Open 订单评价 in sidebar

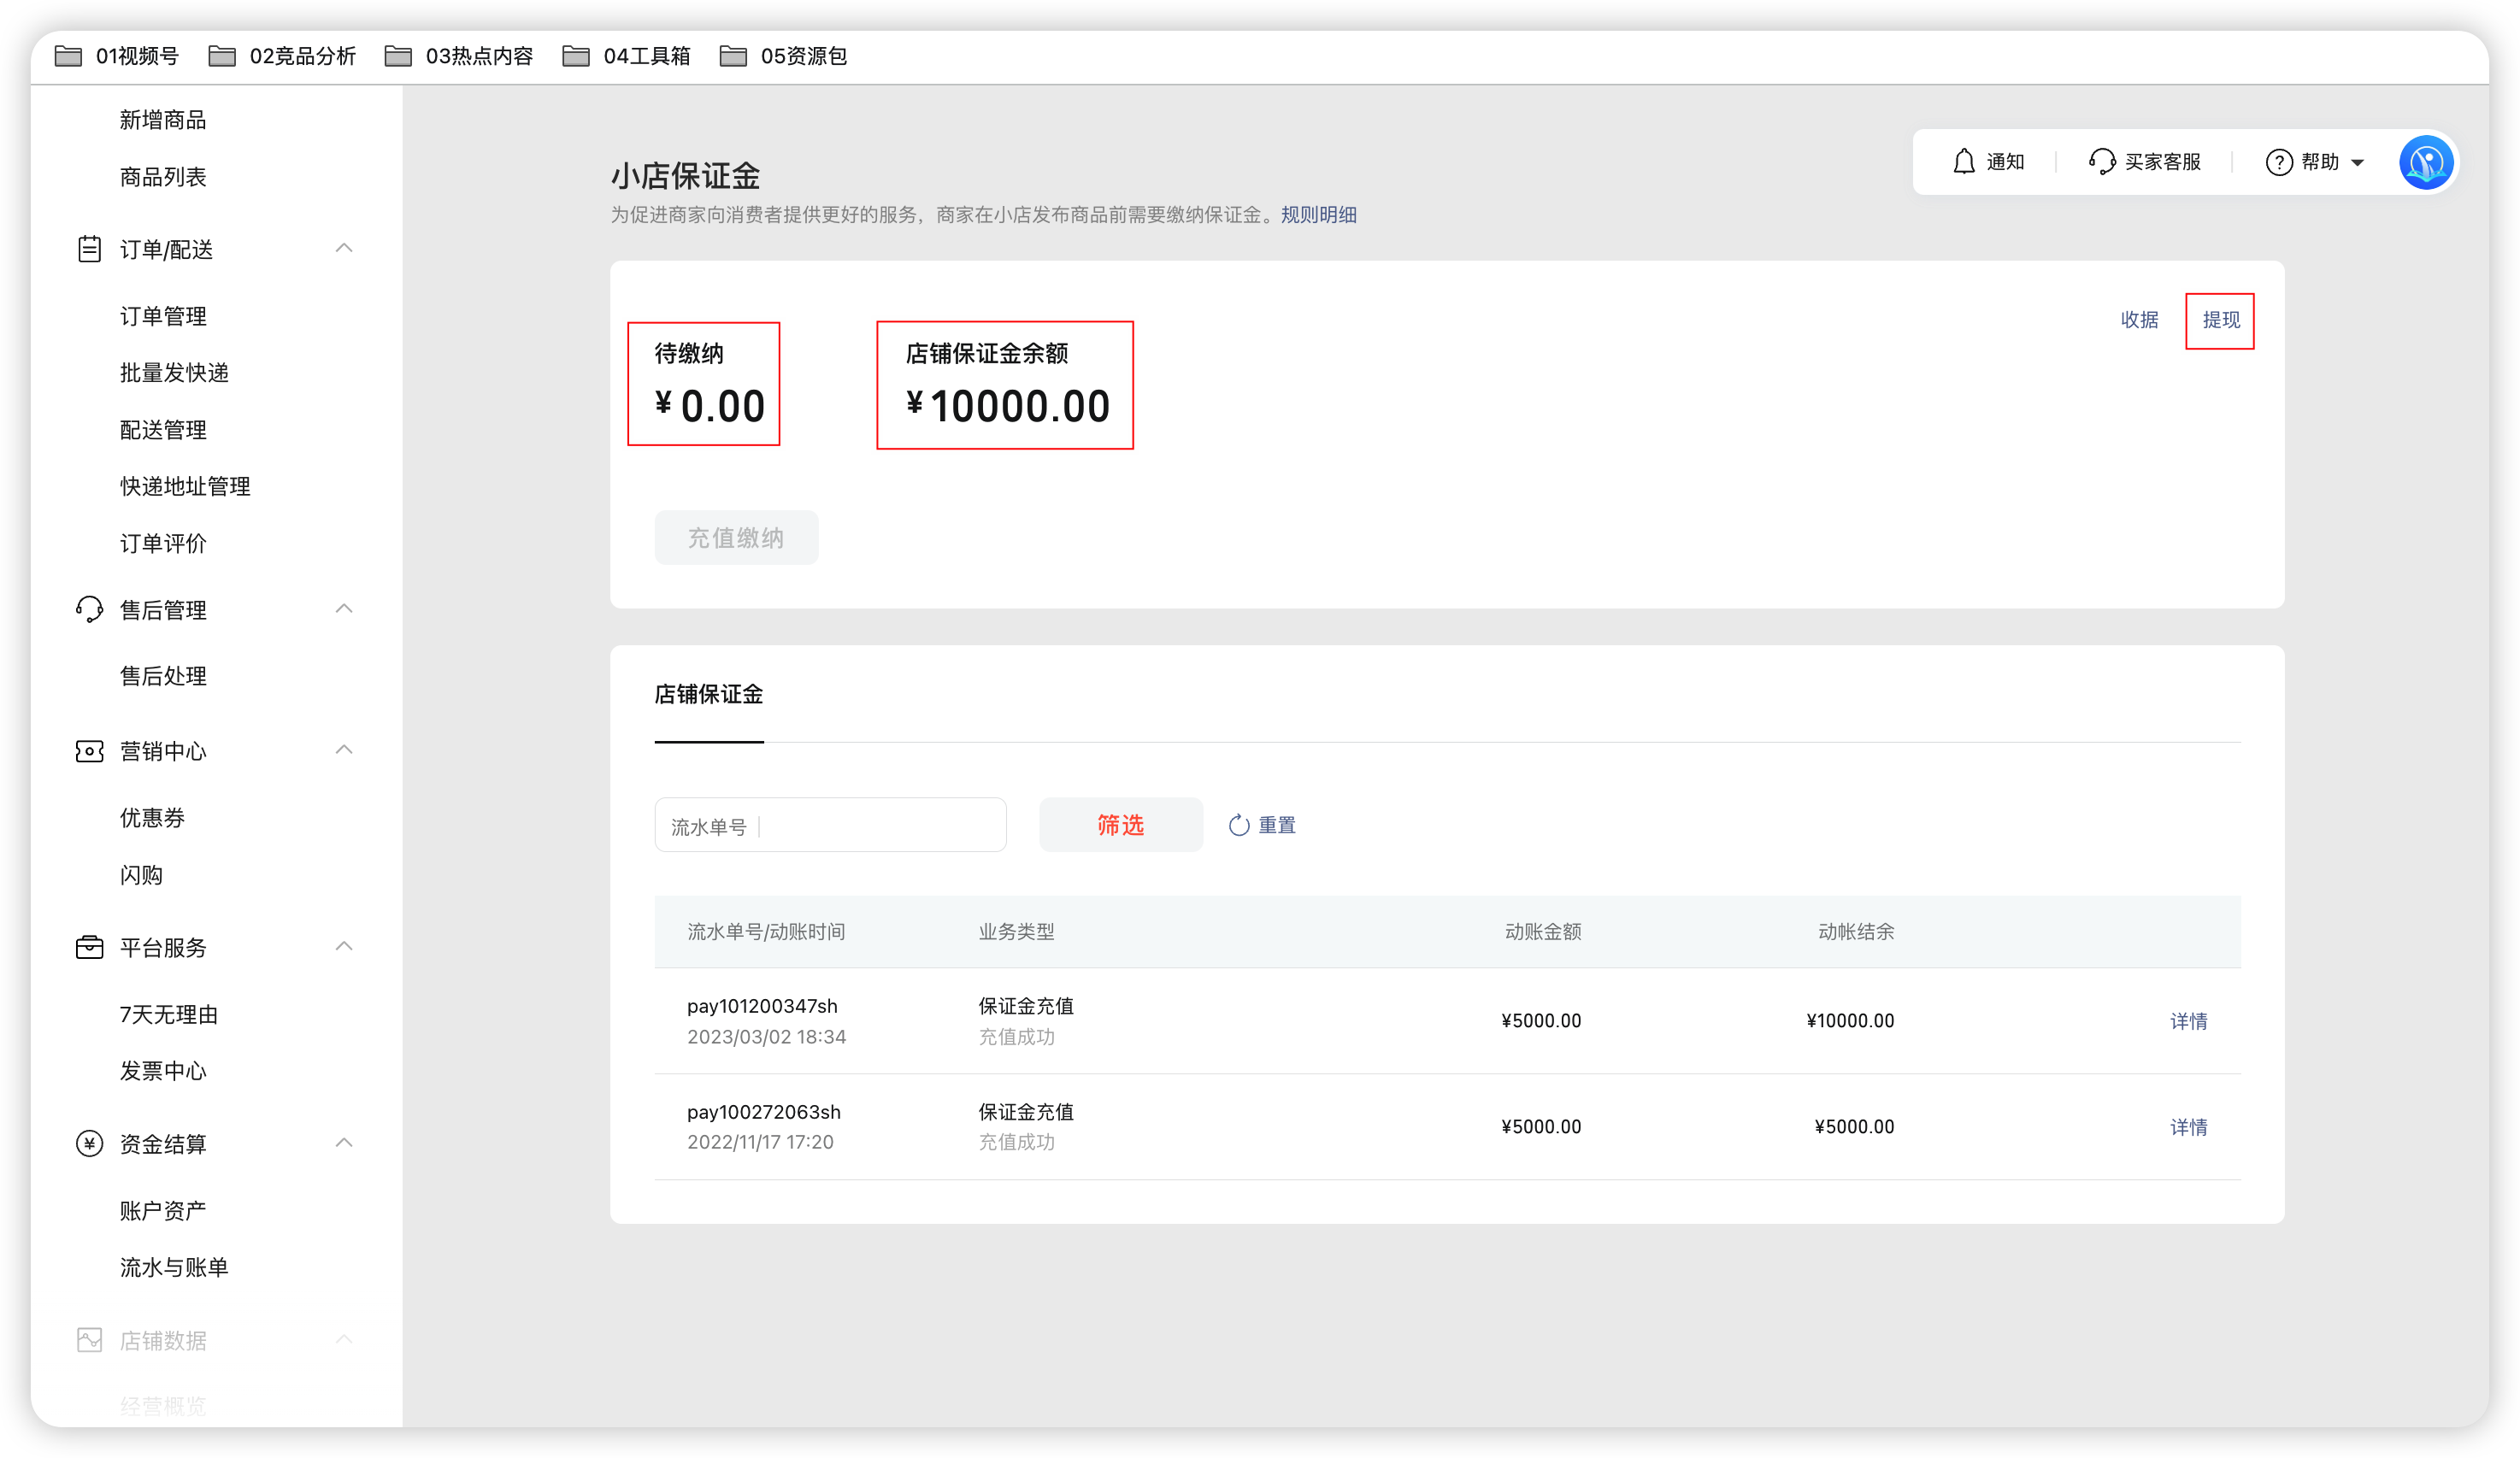[x=163, y=543]
